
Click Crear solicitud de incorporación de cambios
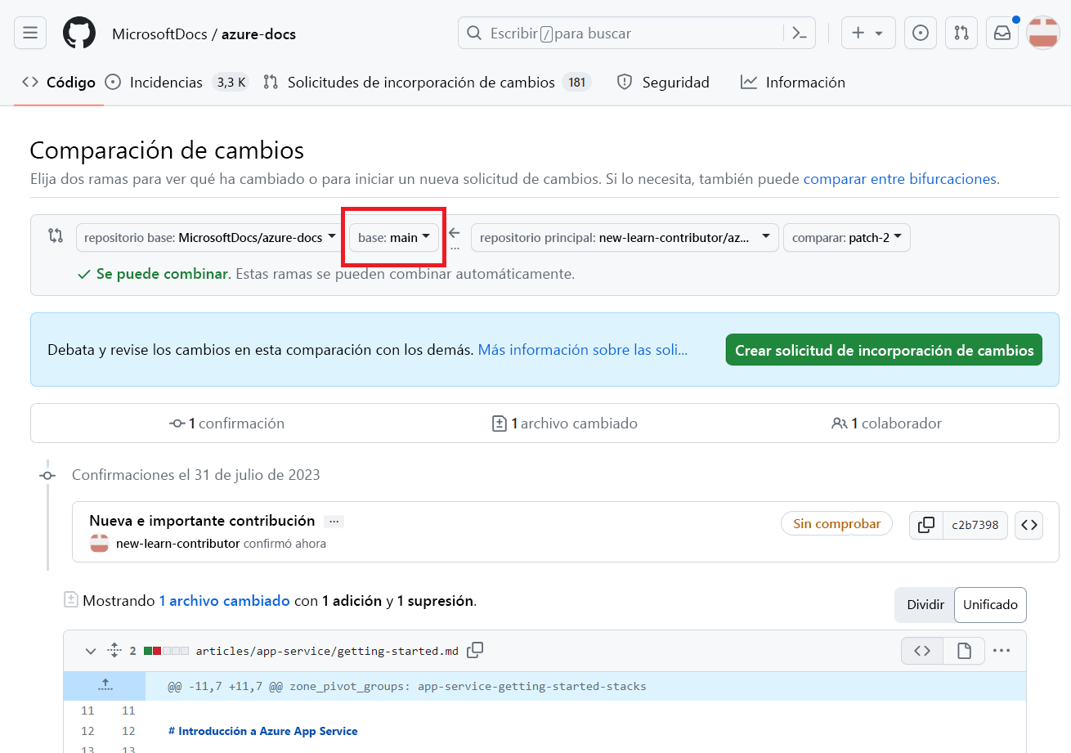click(884, 350)
